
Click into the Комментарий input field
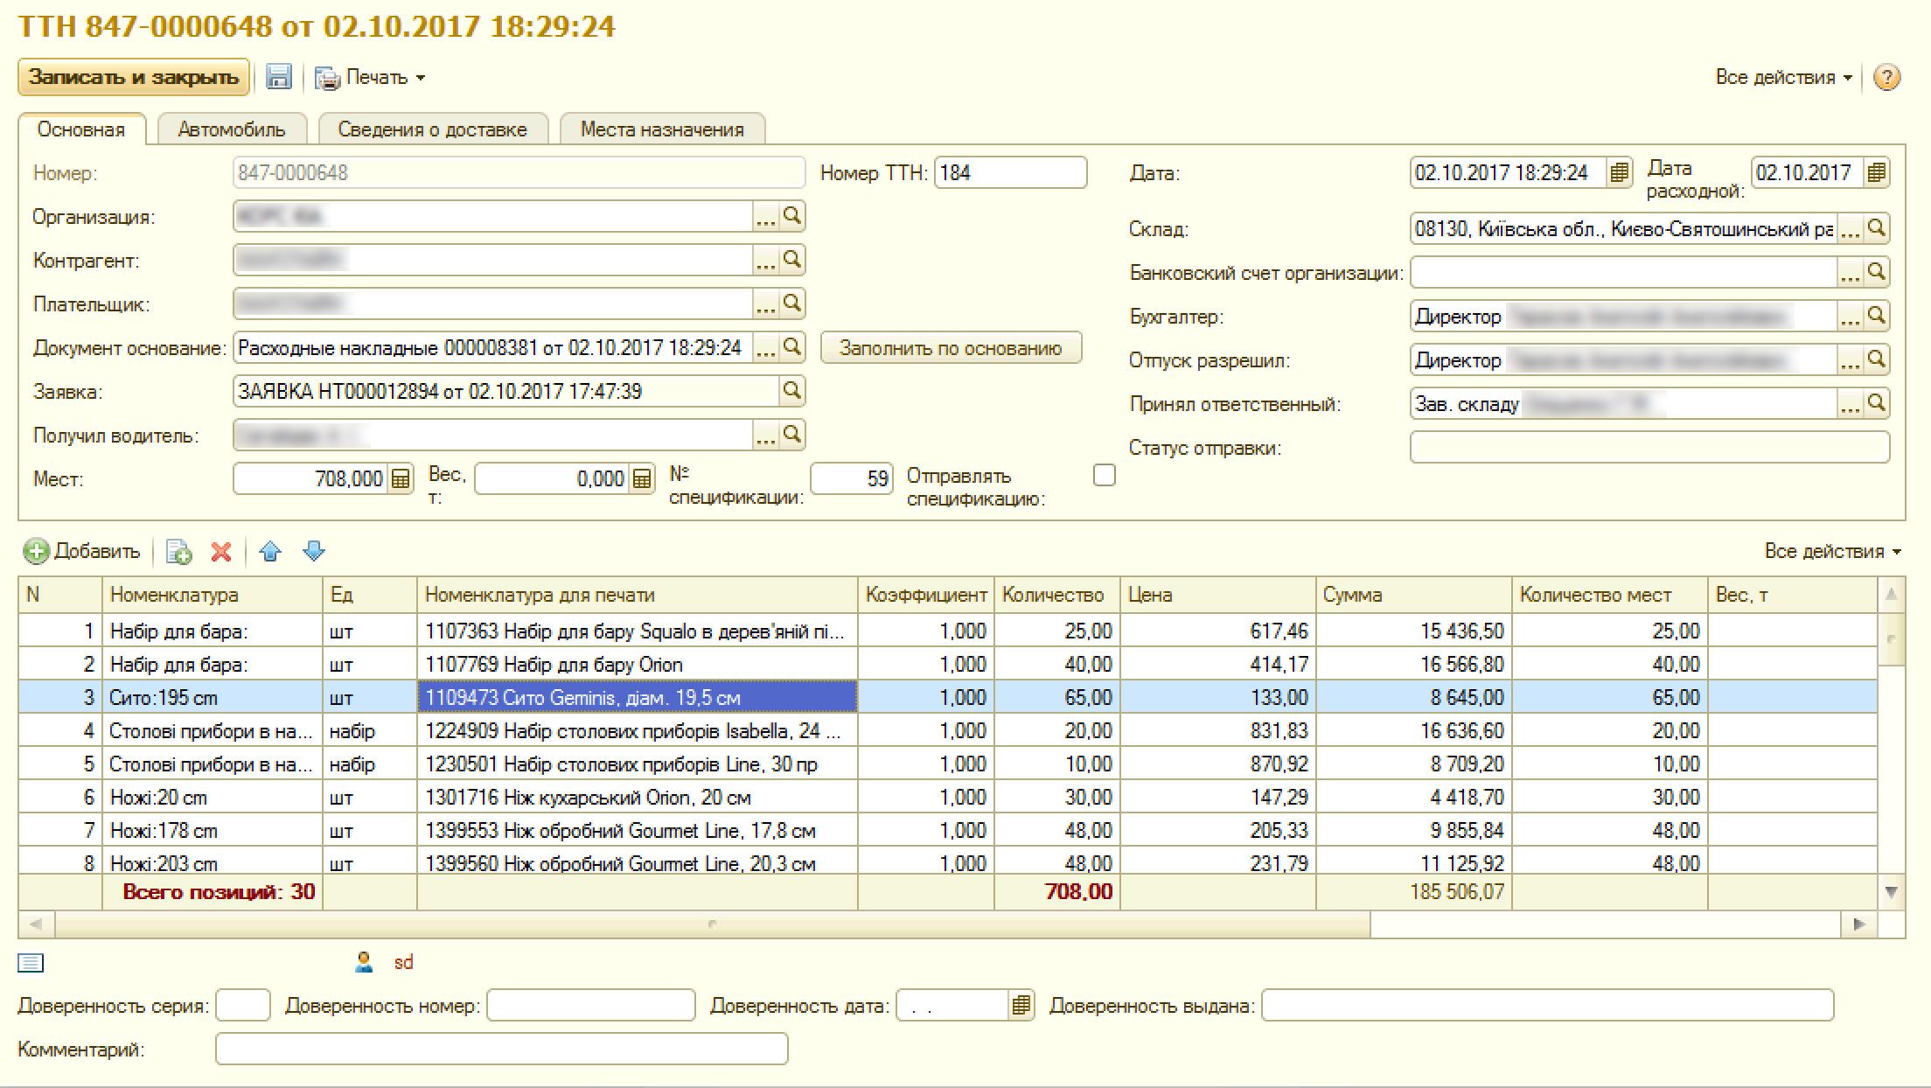click(501, 1049)
